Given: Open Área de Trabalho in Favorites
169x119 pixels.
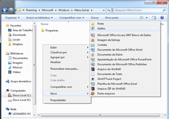Looking at the screenshot, I should pyautogui.click(x=20, y=30).
